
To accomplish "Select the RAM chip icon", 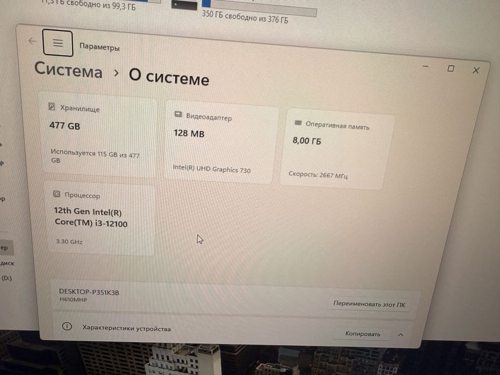I will pyautogui.click(x=298, y=123).
